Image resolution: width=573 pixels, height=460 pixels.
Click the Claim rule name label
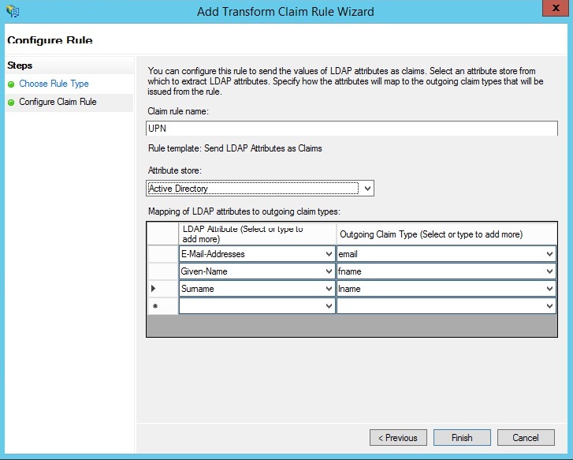tap(178, 111)
